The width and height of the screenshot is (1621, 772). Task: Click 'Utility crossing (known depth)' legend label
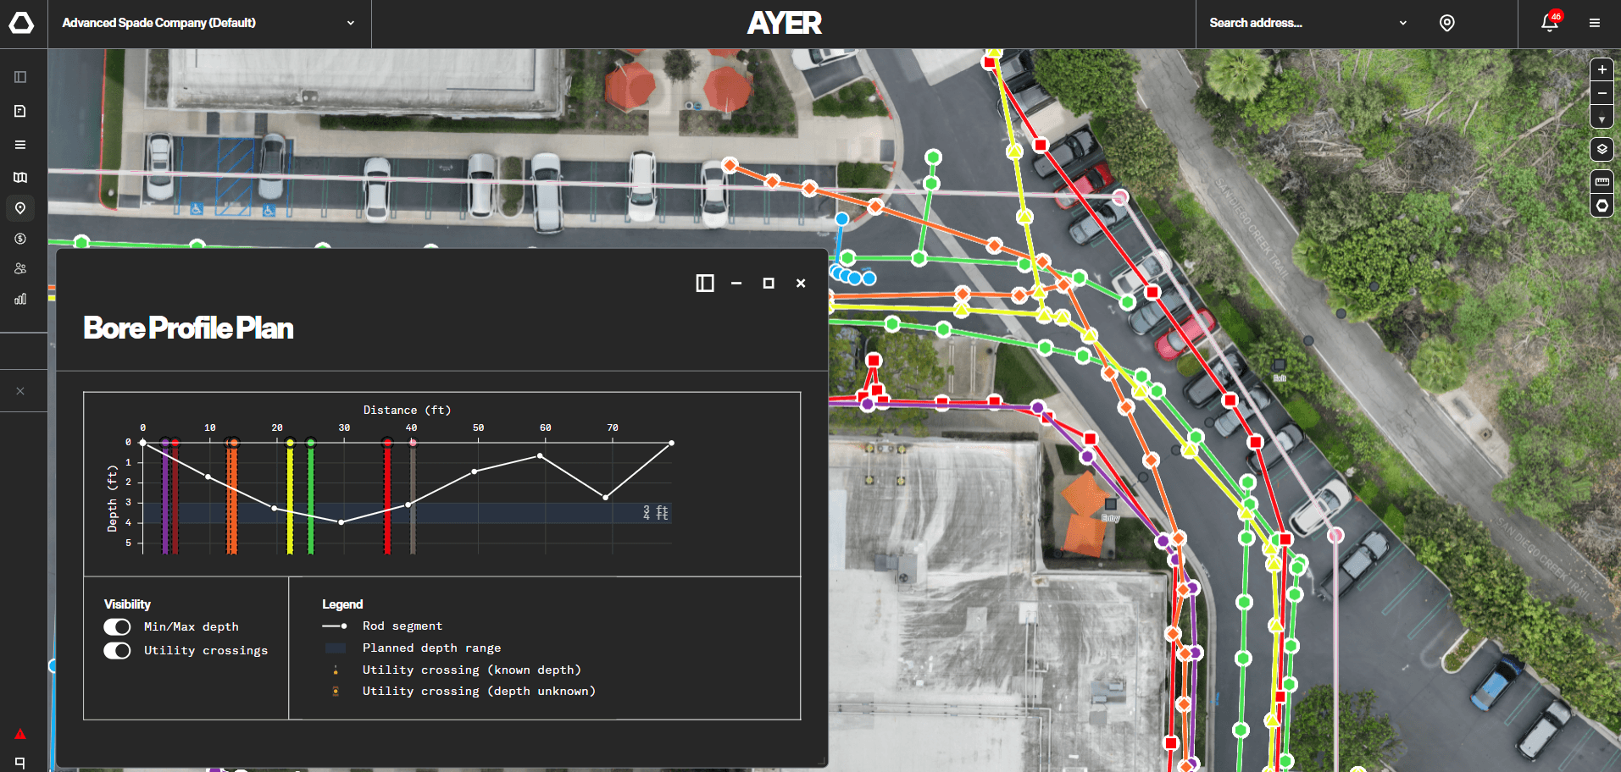coord(472,670)
